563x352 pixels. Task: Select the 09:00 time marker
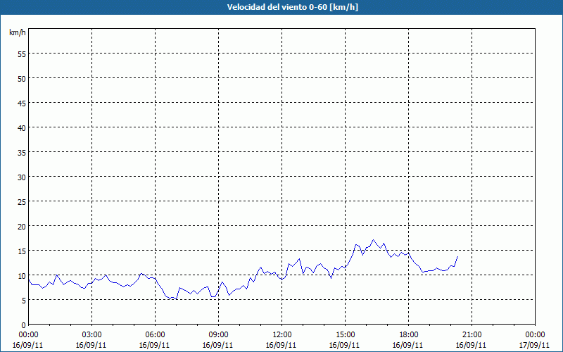pos(218,334)
